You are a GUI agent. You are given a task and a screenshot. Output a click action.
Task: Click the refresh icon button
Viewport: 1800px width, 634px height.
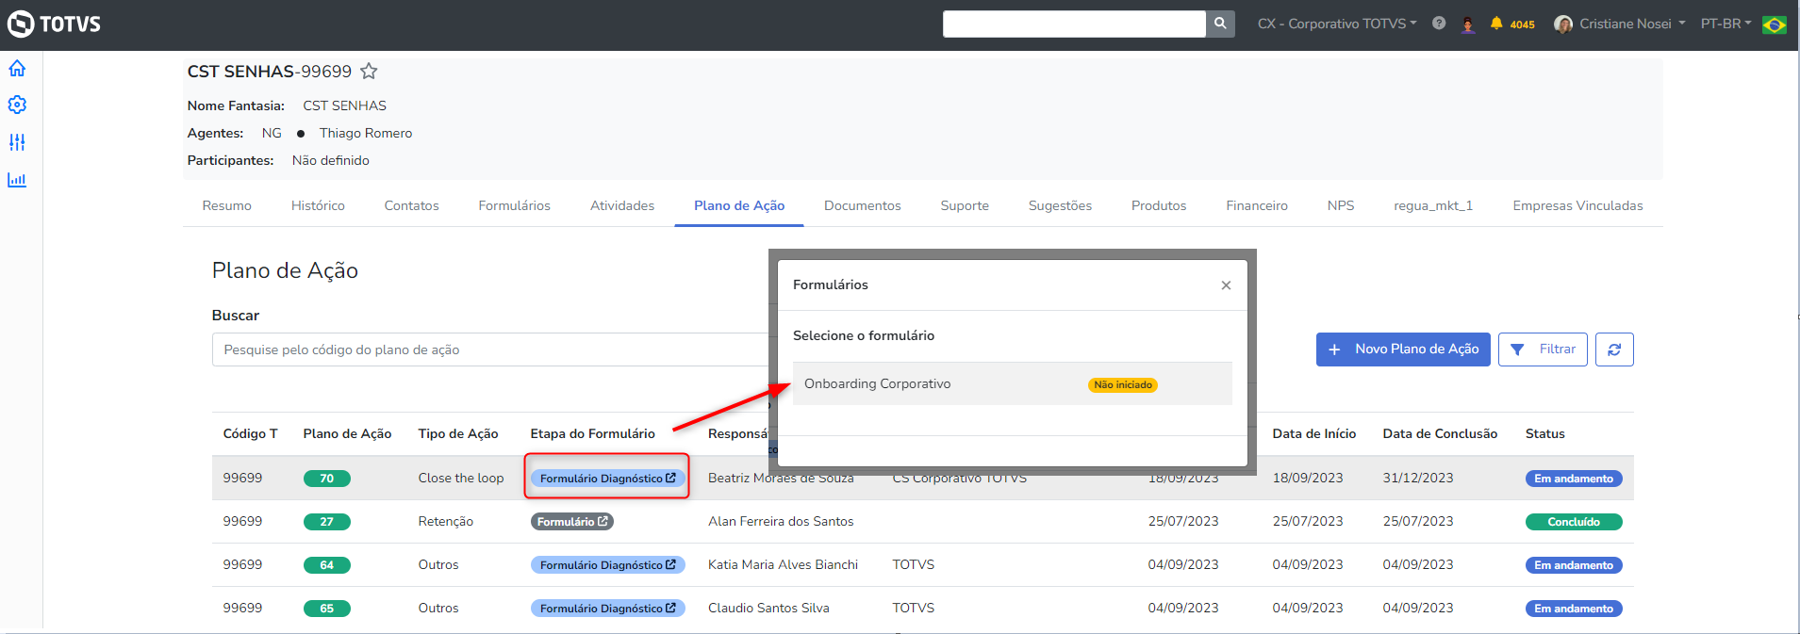pyautogui.click(x=1614, y=350)
